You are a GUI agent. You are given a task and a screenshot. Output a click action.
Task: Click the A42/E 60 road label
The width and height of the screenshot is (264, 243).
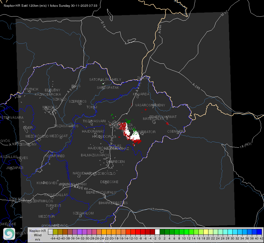click(x=81, y=188)
